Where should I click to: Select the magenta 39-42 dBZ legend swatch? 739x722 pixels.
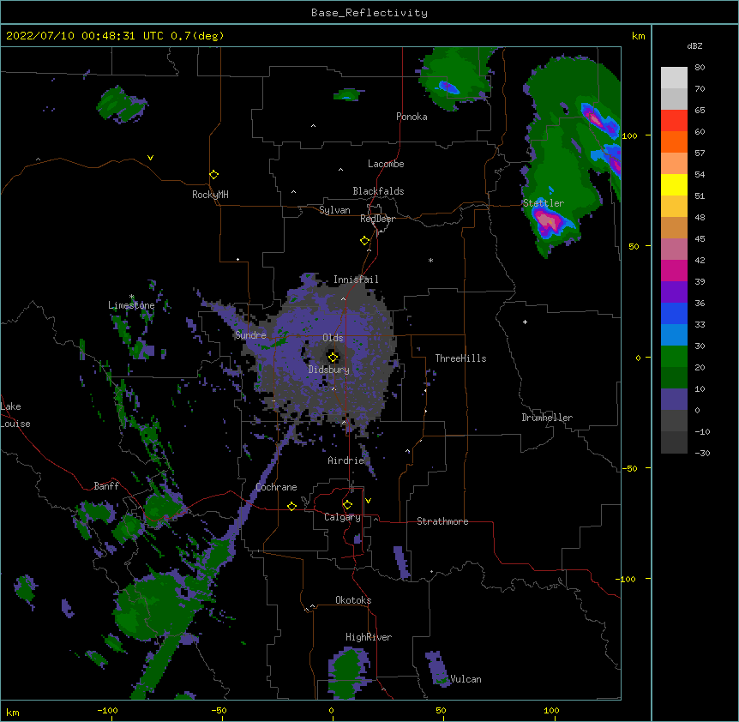674,270
